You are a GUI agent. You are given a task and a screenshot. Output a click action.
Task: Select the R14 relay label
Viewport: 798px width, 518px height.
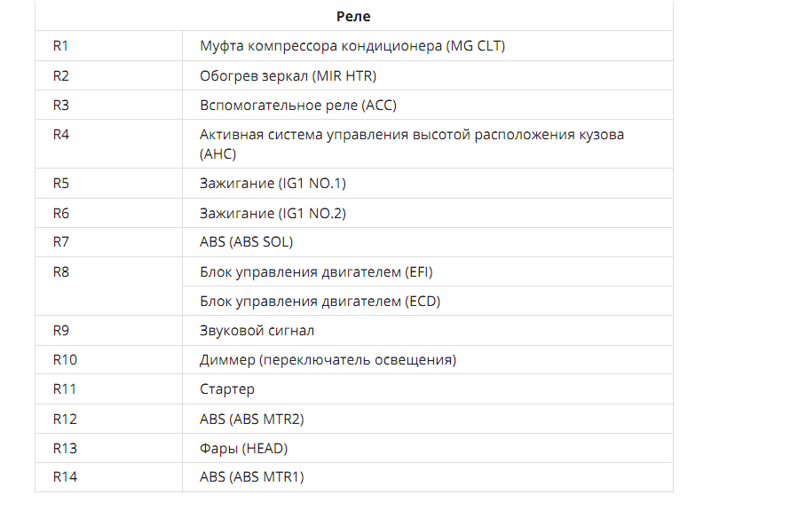point(65,477)
